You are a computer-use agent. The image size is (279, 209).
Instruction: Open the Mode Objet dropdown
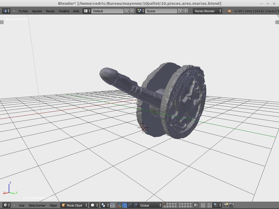(x=74, y=205)
